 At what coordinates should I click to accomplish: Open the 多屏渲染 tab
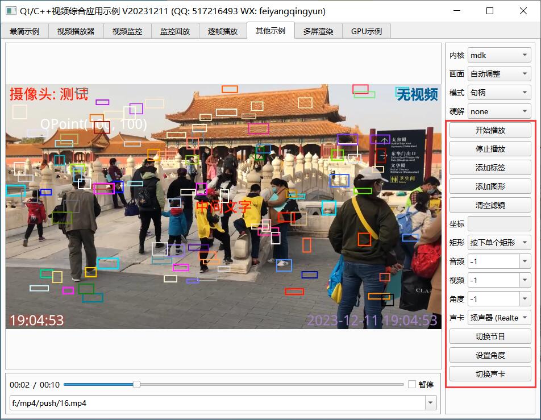(318, 31)
